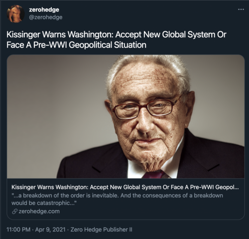Image resolution: width=249 pixels, height=239 pixels.
Task: Click the zerohedge profile avatar
Action: 15,14
